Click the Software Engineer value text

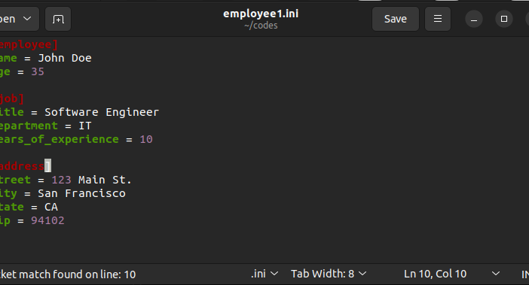point(102,112)
